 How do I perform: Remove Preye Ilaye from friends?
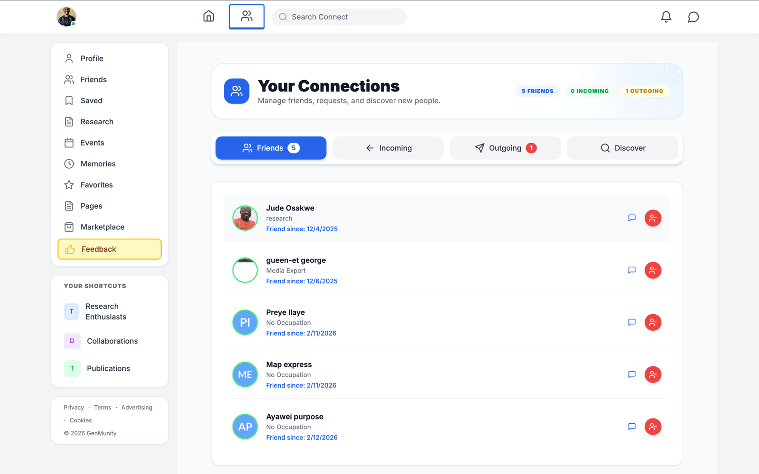[x=653, y=322]
